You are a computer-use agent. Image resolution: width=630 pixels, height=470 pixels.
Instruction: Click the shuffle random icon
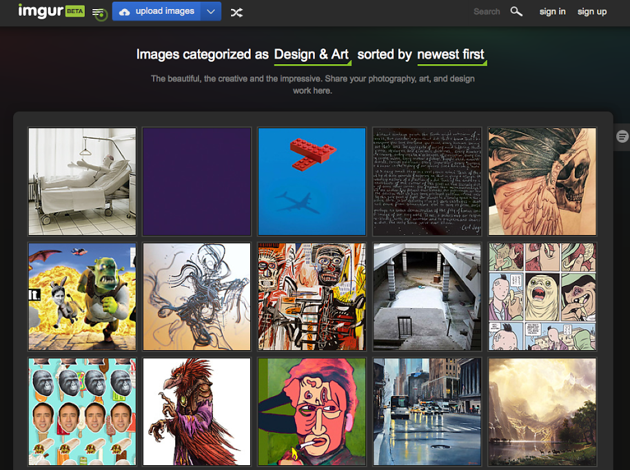click(x=236, y=12)
